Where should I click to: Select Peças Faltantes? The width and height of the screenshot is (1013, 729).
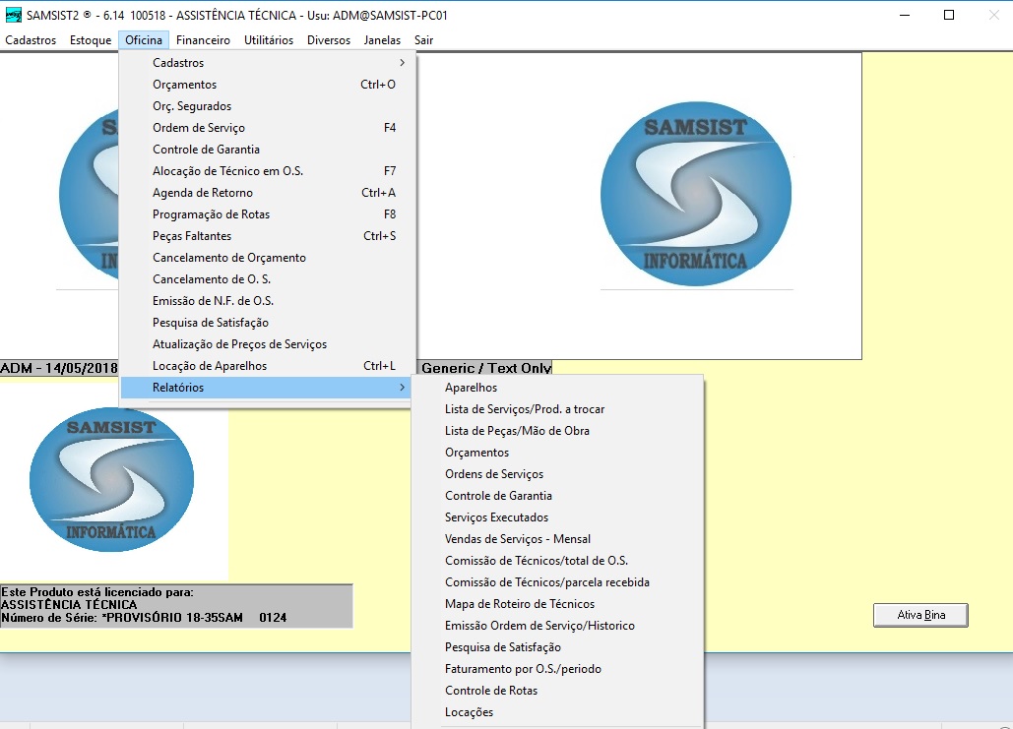coord(266,236)
